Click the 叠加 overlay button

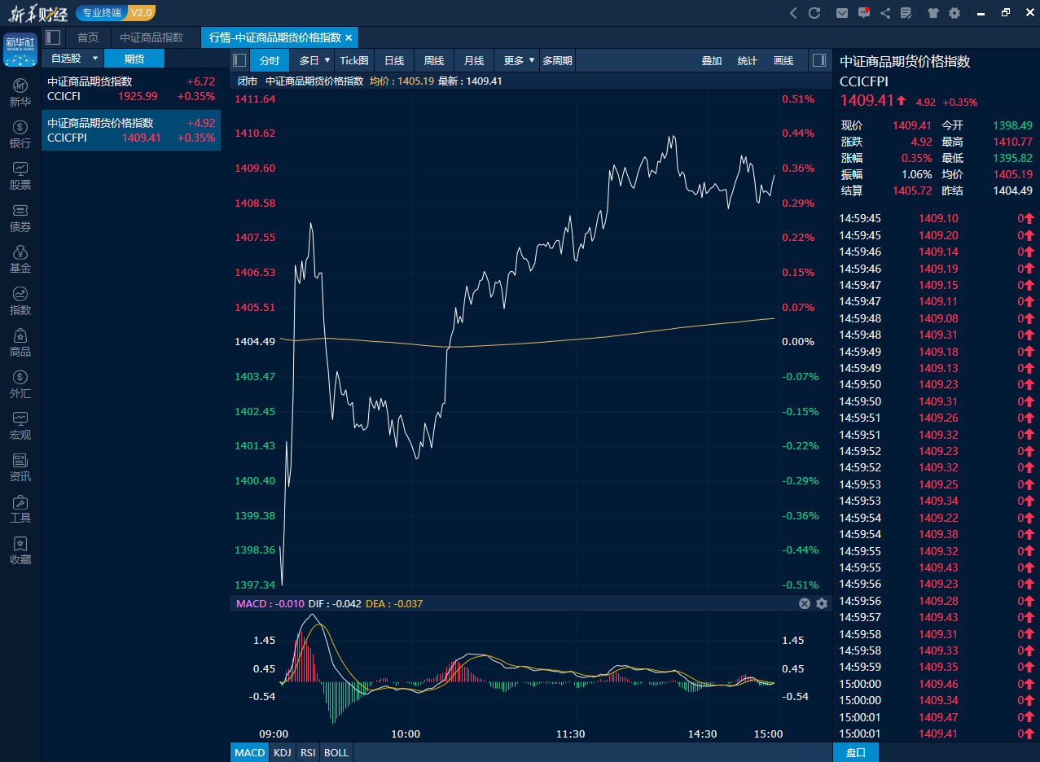[x=712, y=60]
